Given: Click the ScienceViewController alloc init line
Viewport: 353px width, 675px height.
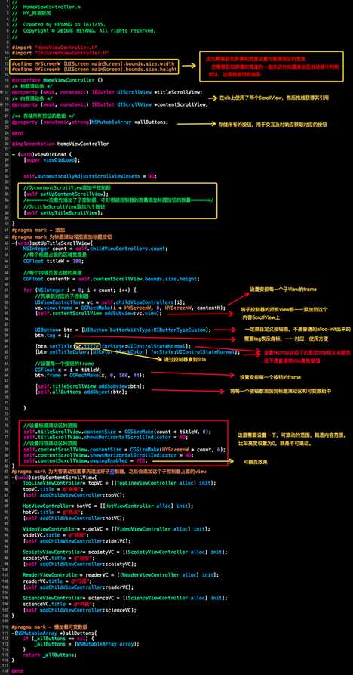Looking at the screenshot, I should [123, 598].
